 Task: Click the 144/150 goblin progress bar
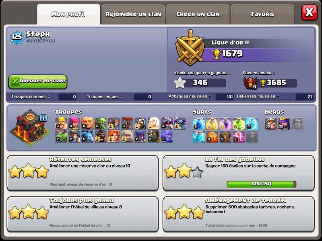pyautogui.click(x=261, y=184)
